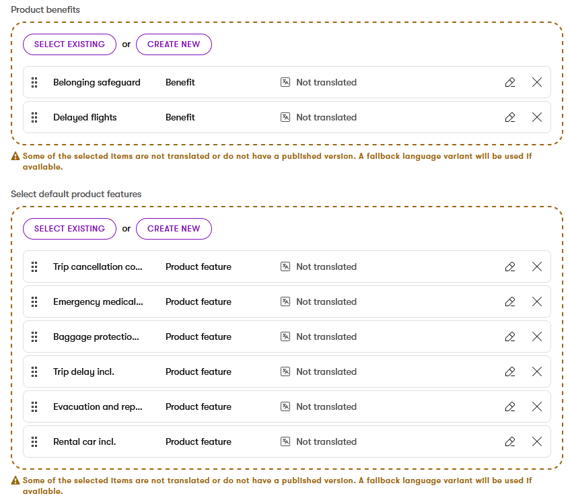Click drag handle for Rental car incl.
This screenshot has height=500, width=570.
pyautogui.click(x=34, y=441)
